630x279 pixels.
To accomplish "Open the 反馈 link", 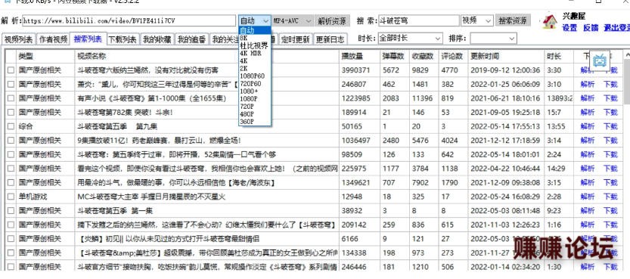I will coord(591,28).
